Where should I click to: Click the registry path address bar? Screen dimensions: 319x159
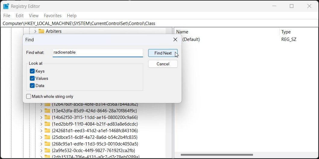160,23
